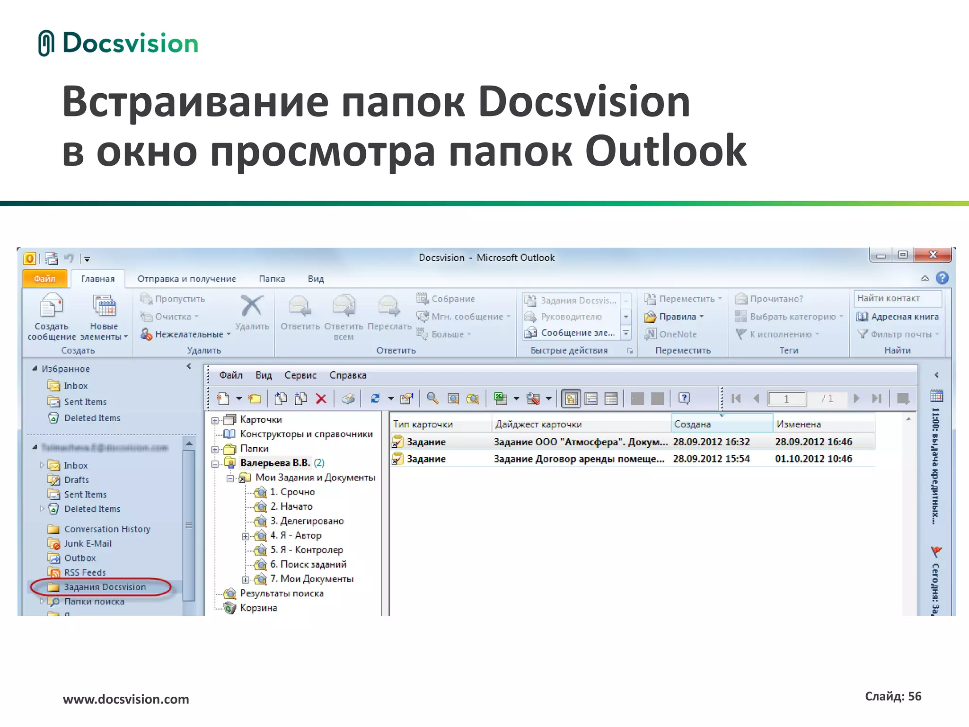Click the calendar icon in to-do bar

(x=936, y=396)
